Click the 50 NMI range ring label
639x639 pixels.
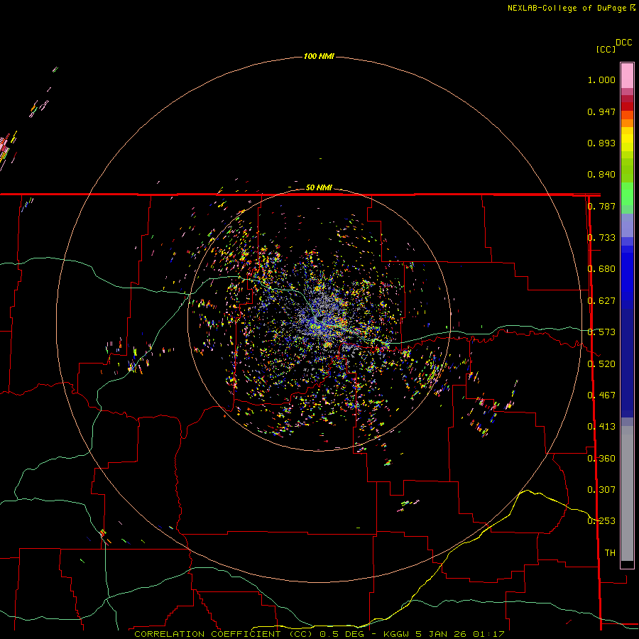(319, 187)
